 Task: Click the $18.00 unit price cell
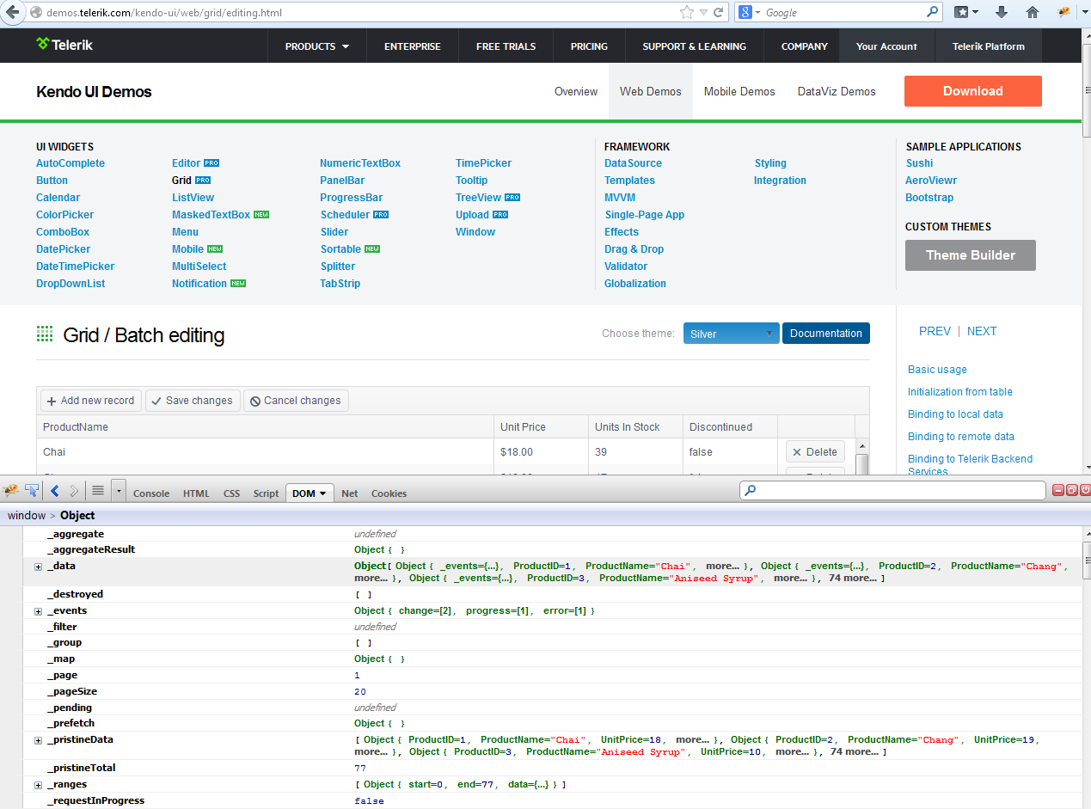(542, 452)
